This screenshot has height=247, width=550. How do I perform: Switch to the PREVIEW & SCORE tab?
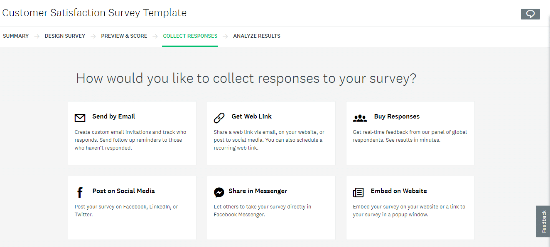124,36
